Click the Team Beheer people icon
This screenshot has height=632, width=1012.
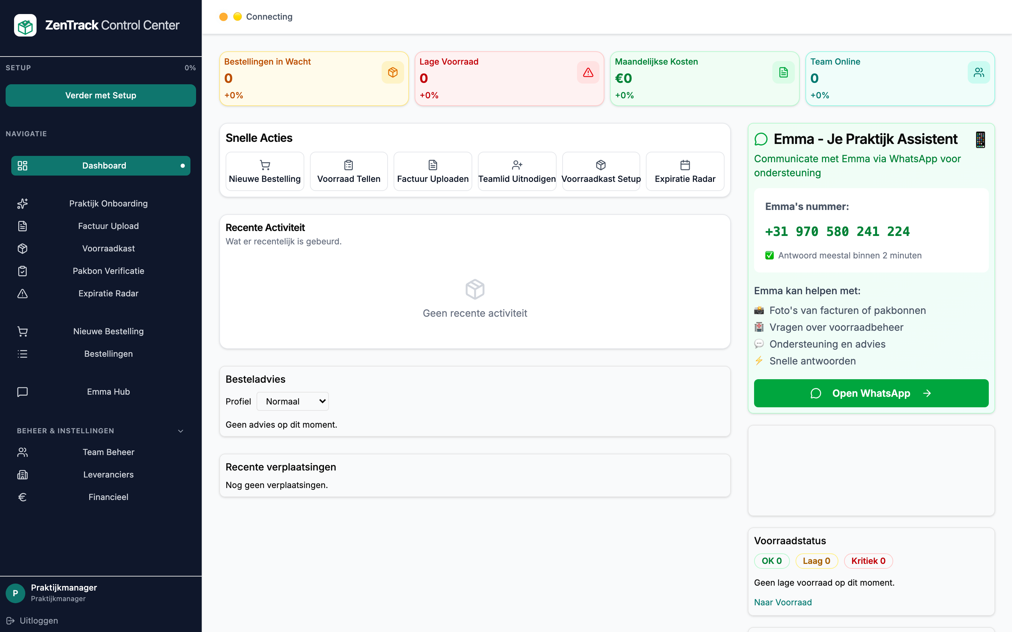coord(22,452)
